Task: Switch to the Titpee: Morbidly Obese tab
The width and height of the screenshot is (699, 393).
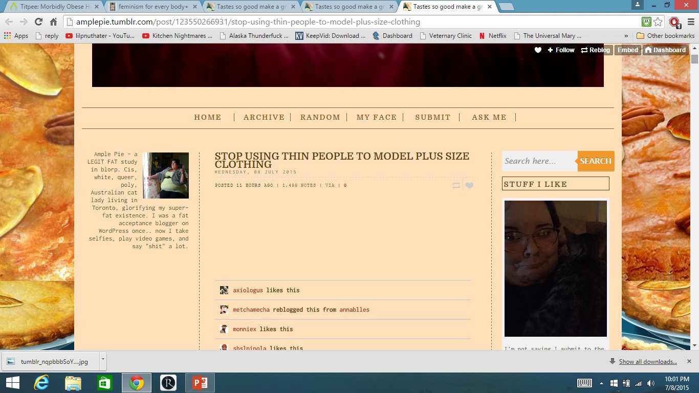Action: coord(54,7)
